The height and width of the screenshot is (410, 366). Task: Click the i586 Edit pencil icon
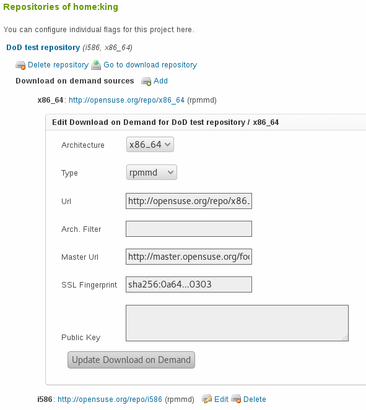(207, 399)
